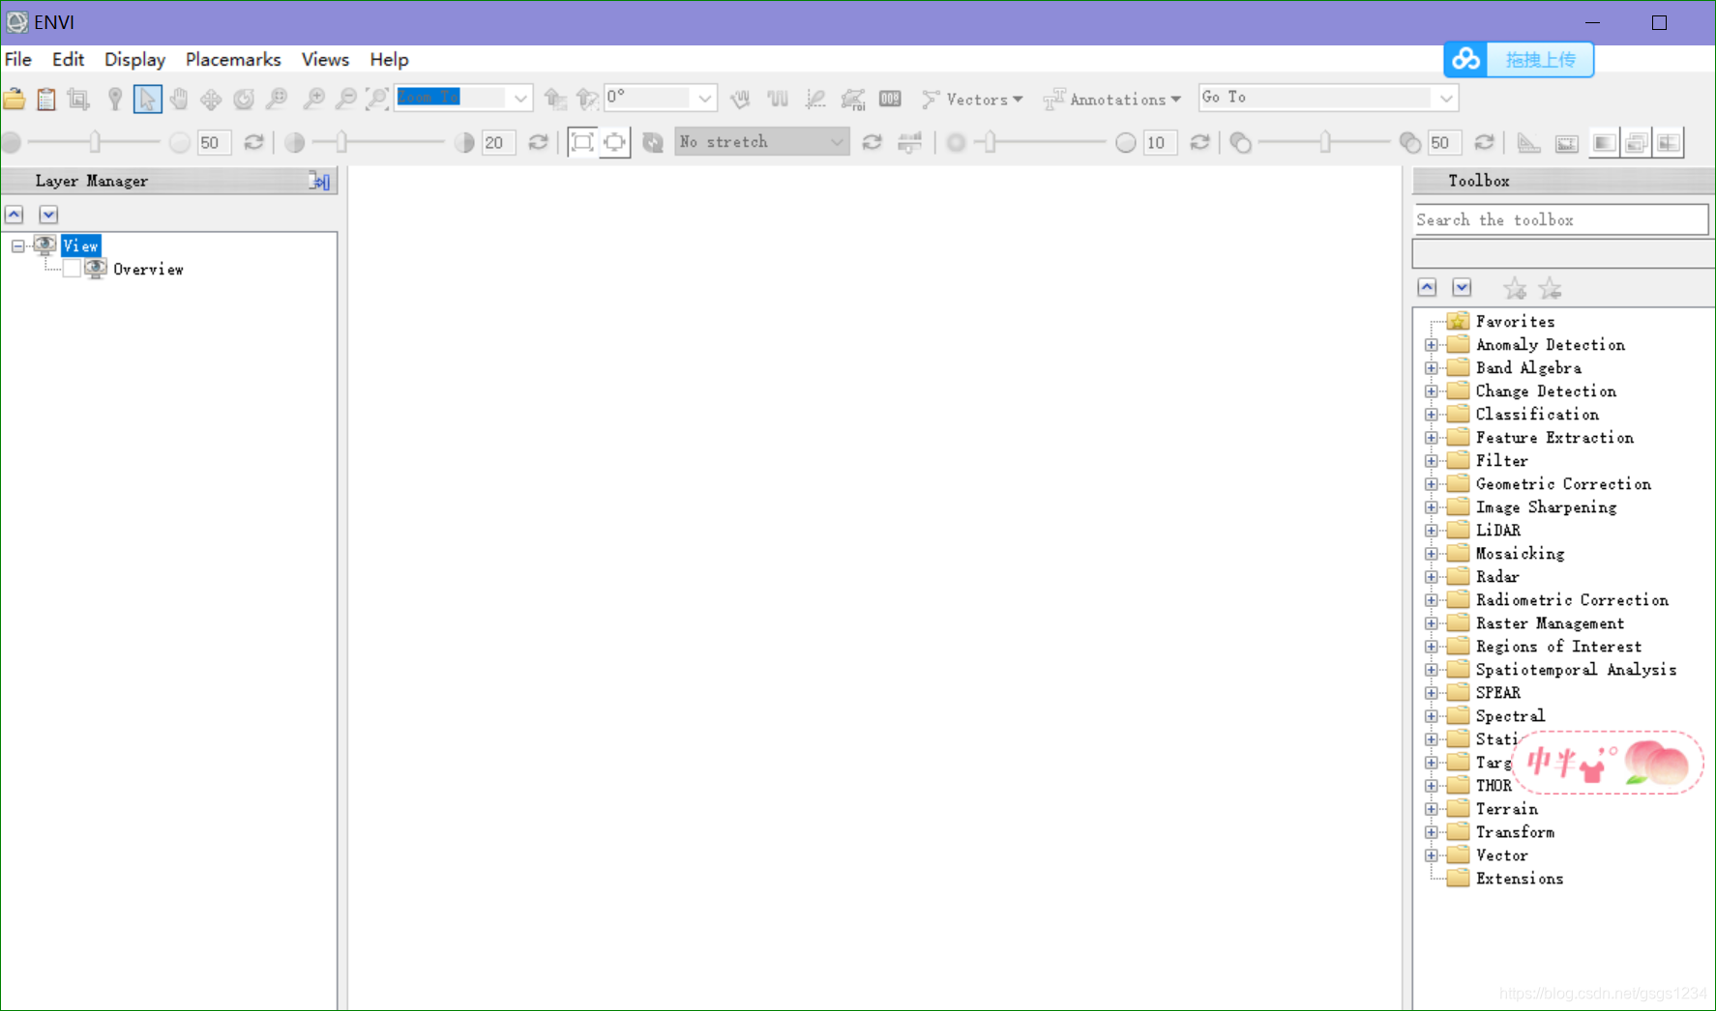
Task: Collapse the View tree node
Action: (x=17, y=246)
